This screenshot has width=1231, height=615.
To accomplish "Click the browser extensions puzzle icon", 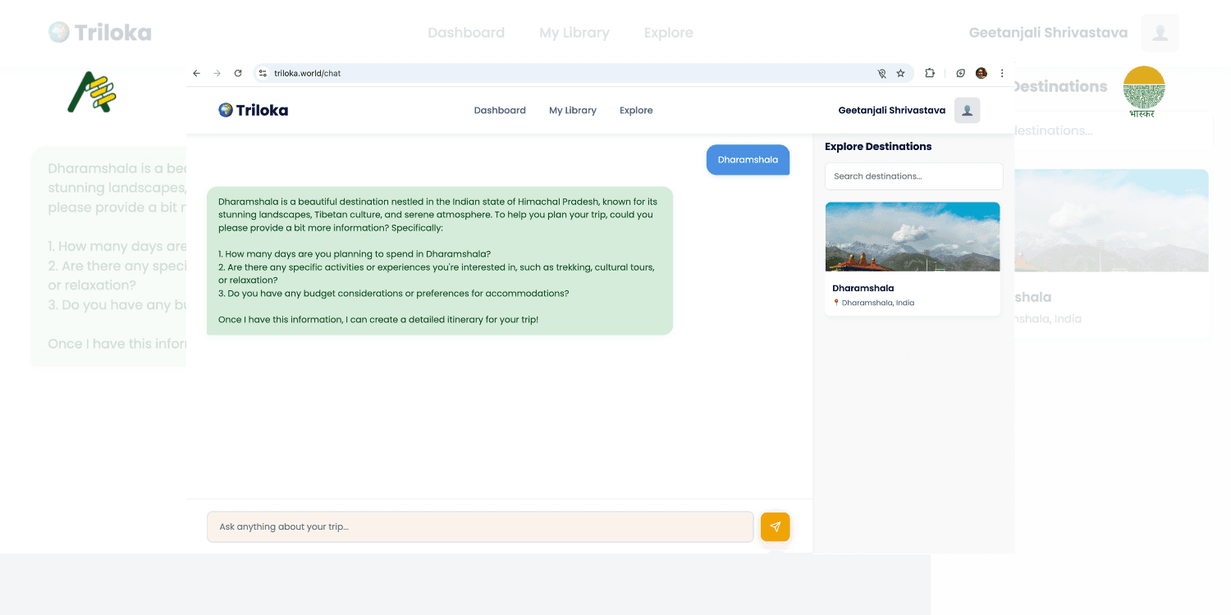I will click(x=929, y=73).
